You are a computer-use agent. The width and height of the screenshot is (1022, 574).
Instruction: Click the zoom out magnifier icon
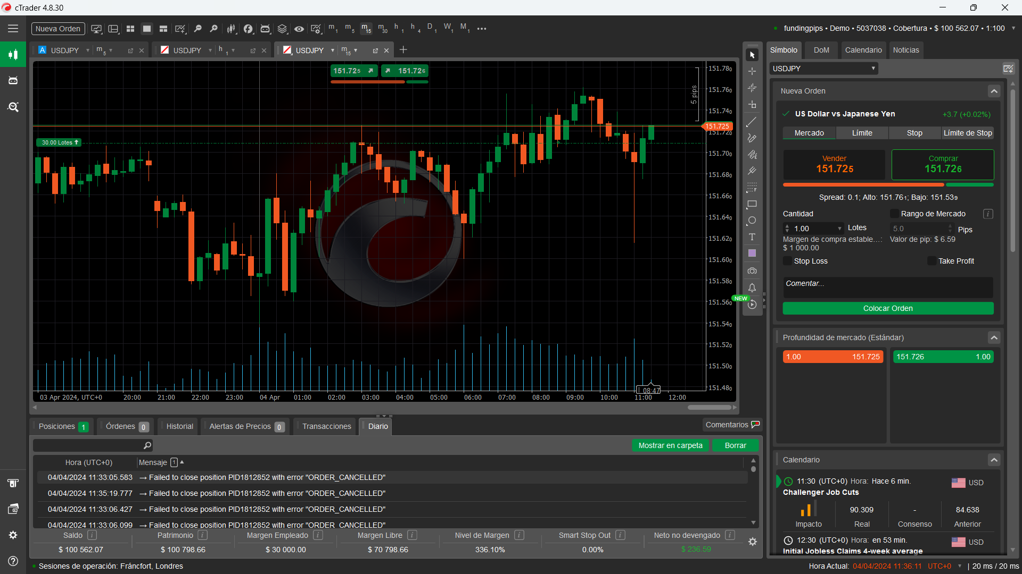pos(197,29)
